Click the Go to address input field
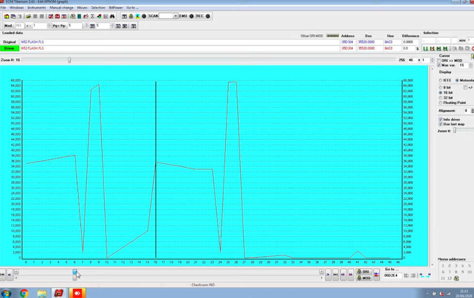The height and width of the screenshot is (298, 474). click(x=393, y=275)
